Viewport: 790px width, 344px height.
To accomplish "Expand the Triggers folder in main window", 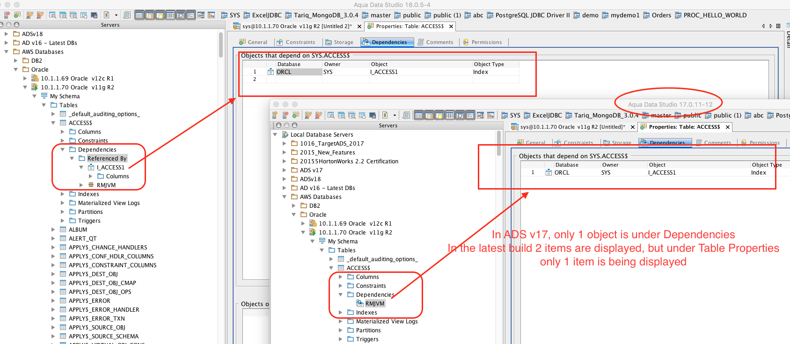I will 62,221.
